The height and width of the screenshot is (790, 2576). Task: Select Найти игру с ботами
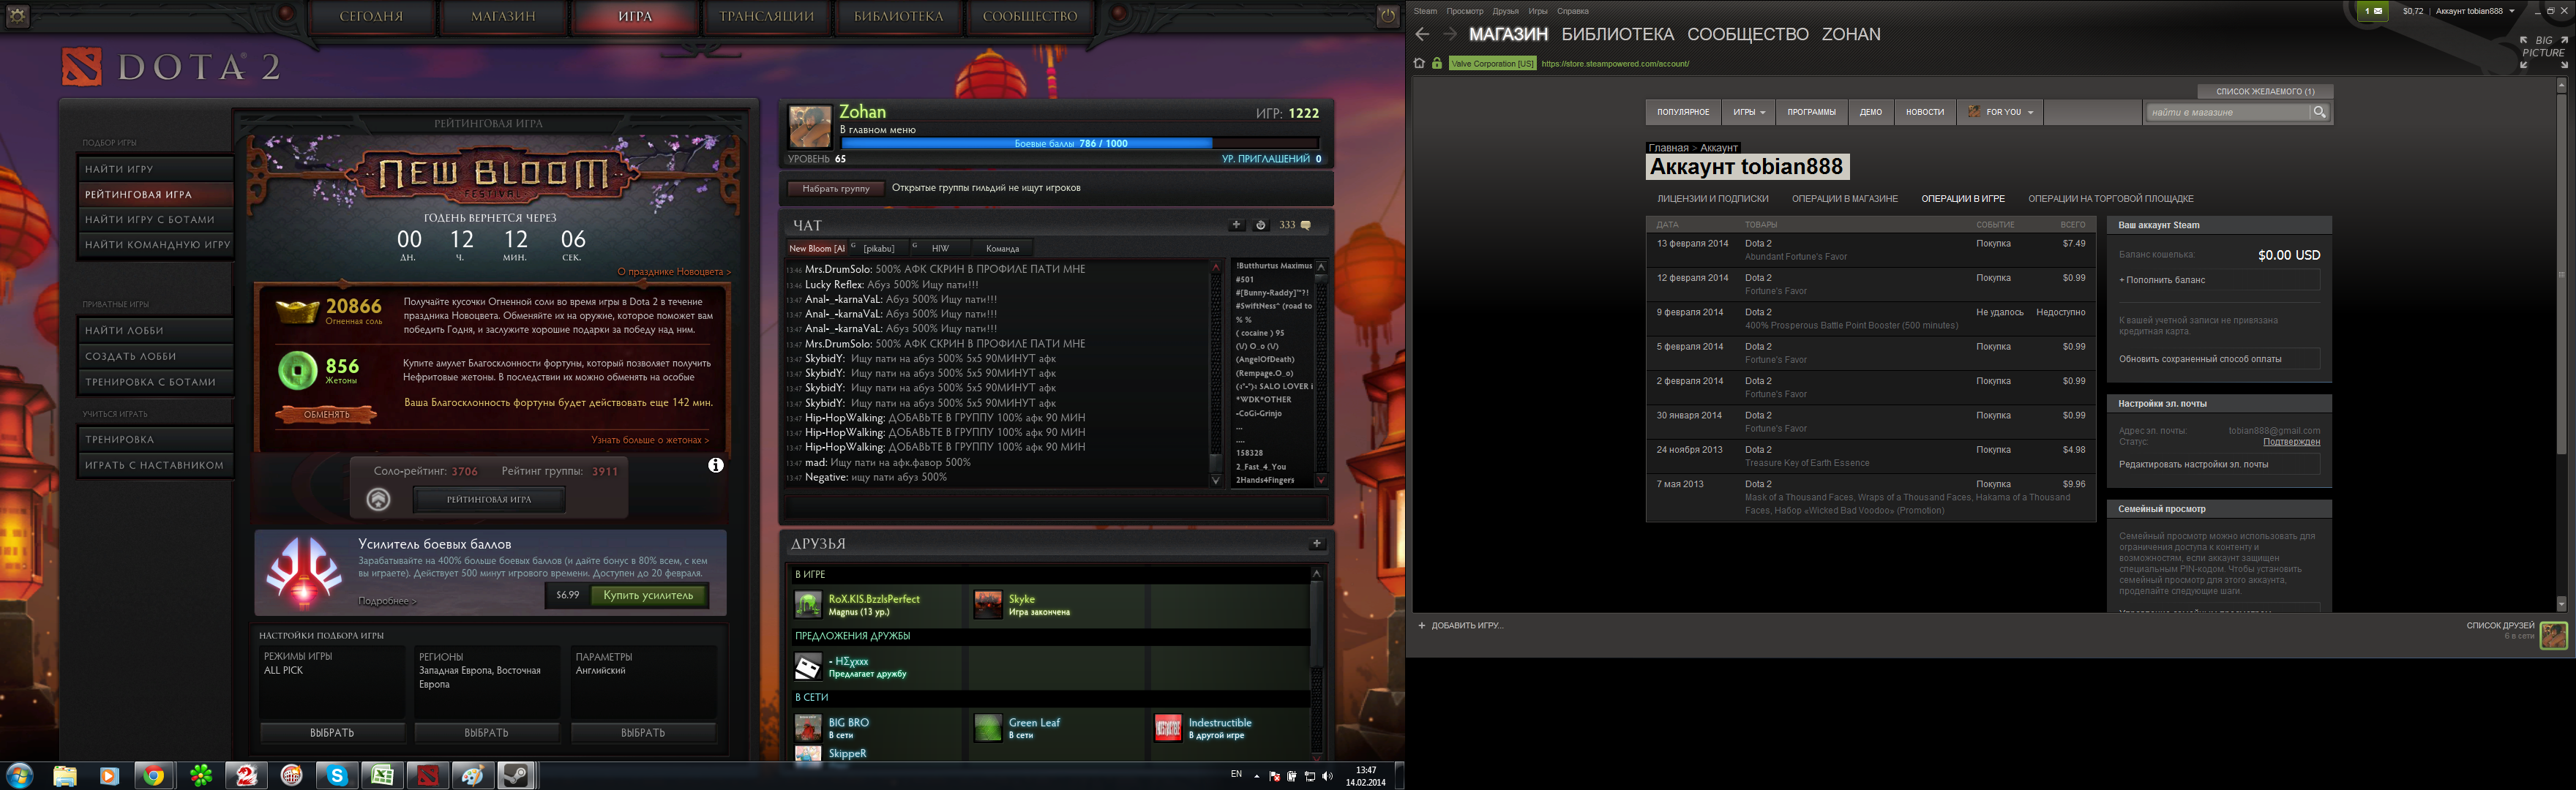click(x=155, y=219)
